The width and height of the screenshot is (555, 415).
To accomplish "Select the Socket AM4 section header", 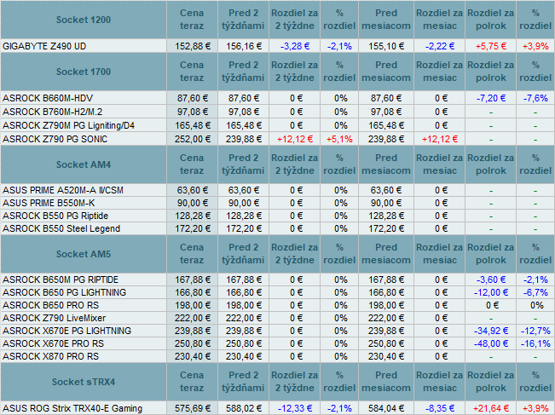I will 83,164.
